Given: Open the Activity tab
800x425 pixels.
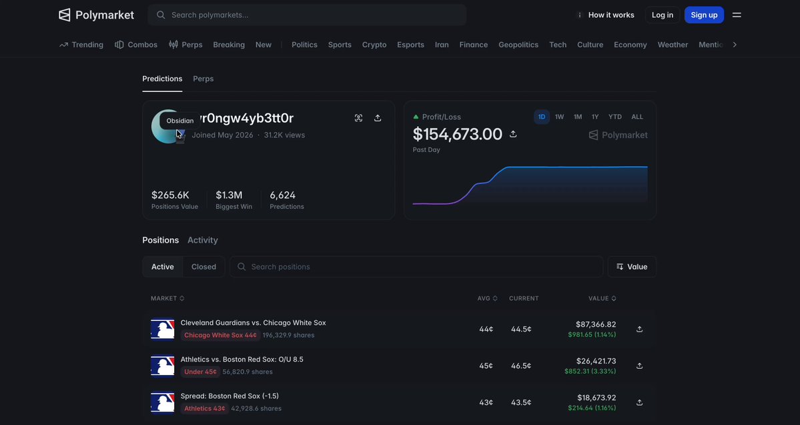Looking at the screenshot, I should pyautogui.click(x=203, y=240).
